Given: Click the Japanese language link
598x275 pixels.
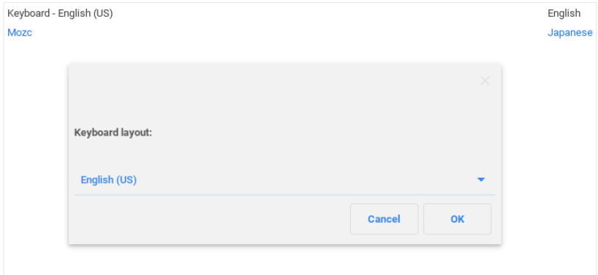Looking at the screenshot, I should (x=569, y=33).
